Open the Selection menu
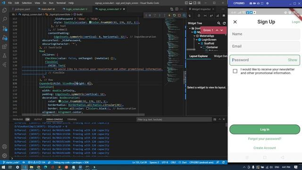 27,3
